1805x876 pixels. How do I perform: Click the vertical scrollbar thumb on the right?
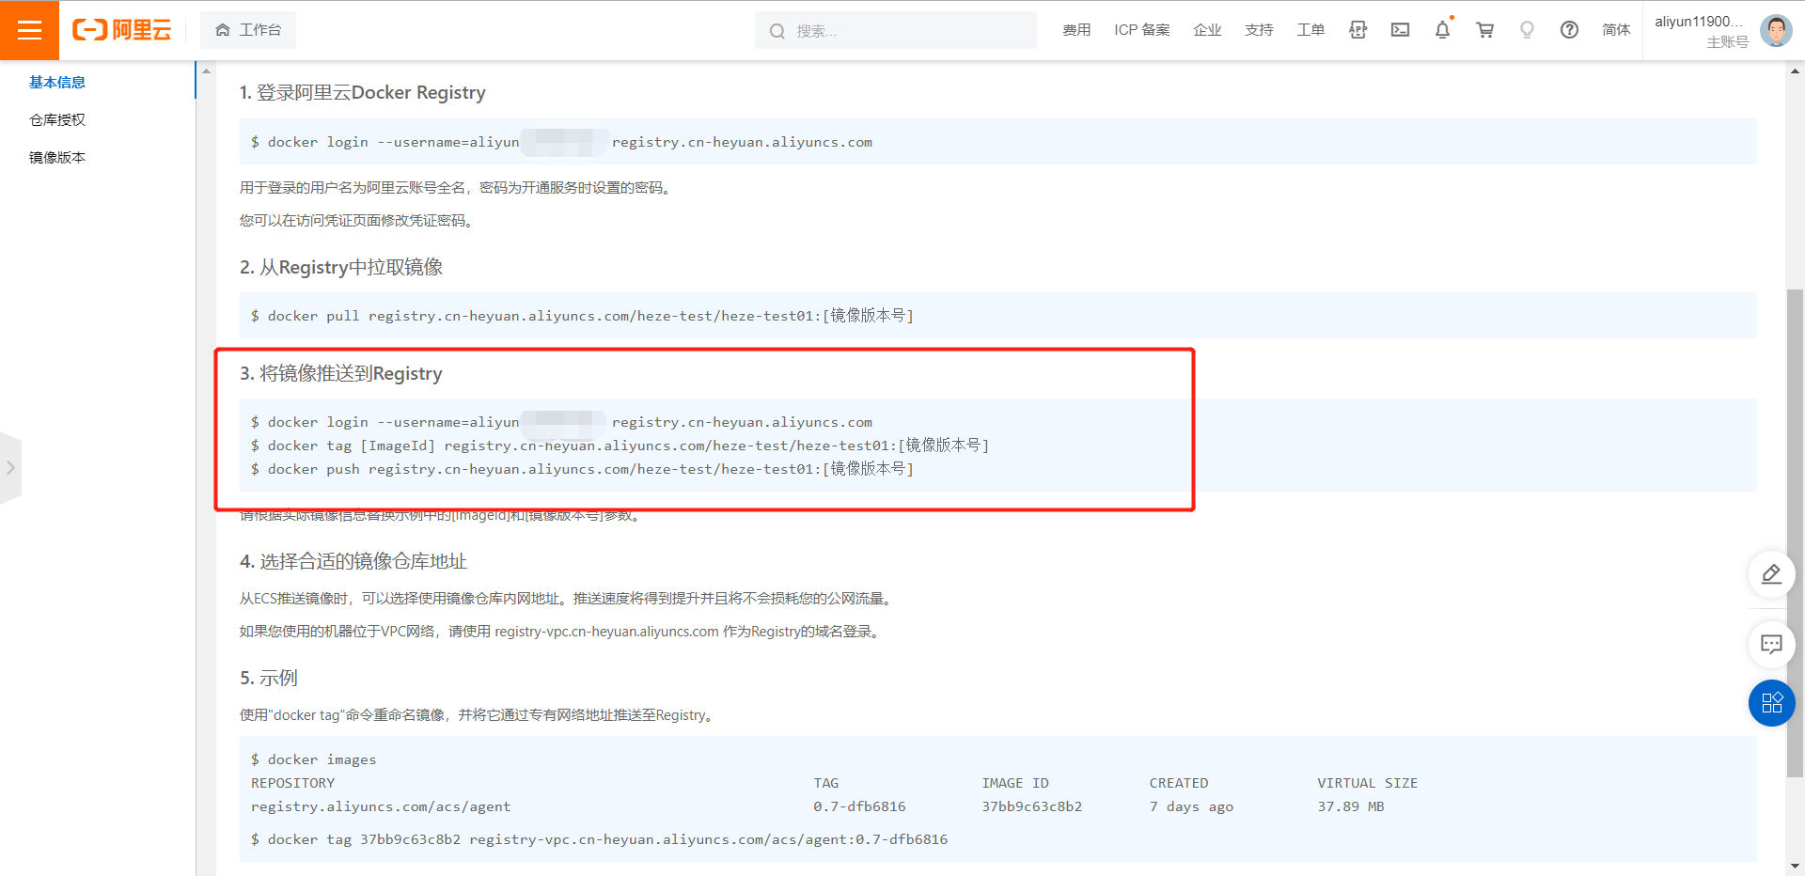(x=1796, y=533)
